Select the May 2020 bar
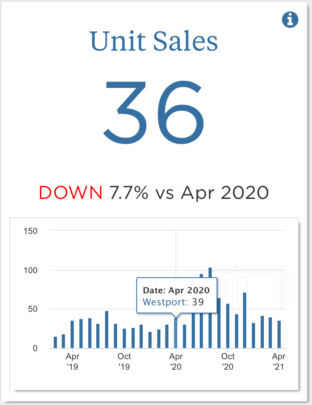This screenshot has width=312, height=405. pos(184,336)
